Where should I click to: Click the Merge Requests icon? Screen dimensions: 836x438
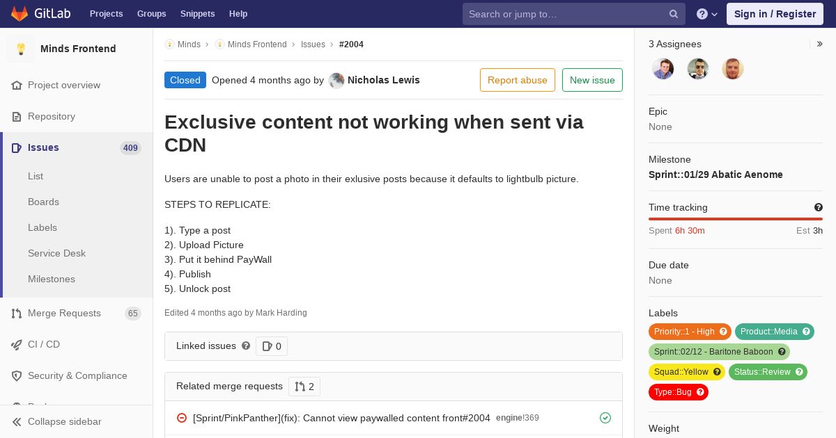pyautogui.click(x=17, y=314)
